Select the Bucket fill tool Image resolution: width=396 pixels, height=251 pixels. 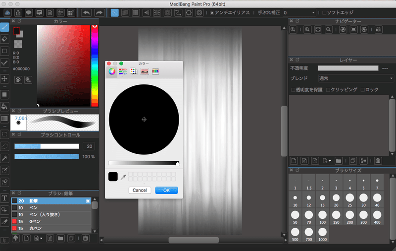pyautogui.click(x=4, y=106)
